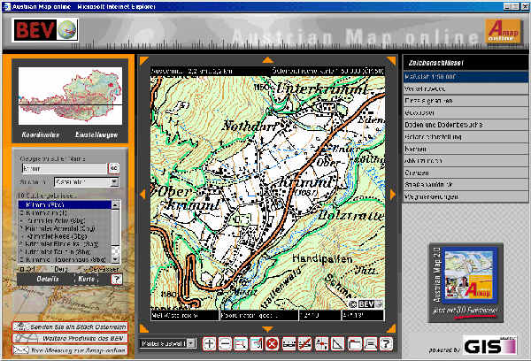Click results list scroll down arrow
This screenshot has height=361, width=531.
point(115,259)
